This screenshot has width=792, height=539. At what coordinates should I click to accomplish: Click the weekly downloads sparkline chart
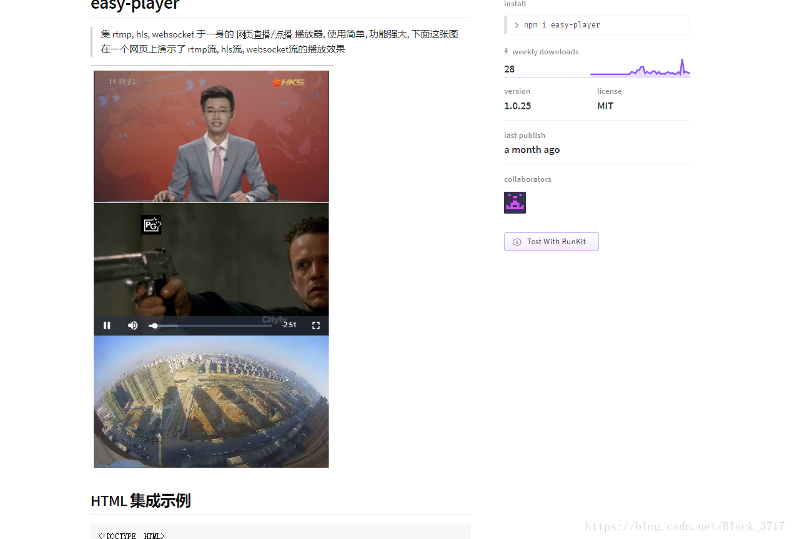click(640, 67)
